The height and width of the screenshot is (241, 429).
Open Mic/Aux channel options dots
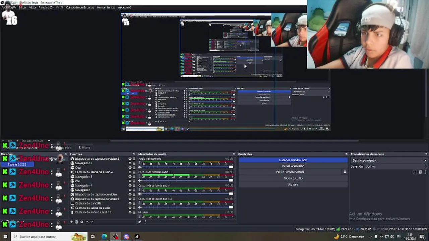click(x=140, y=217)
